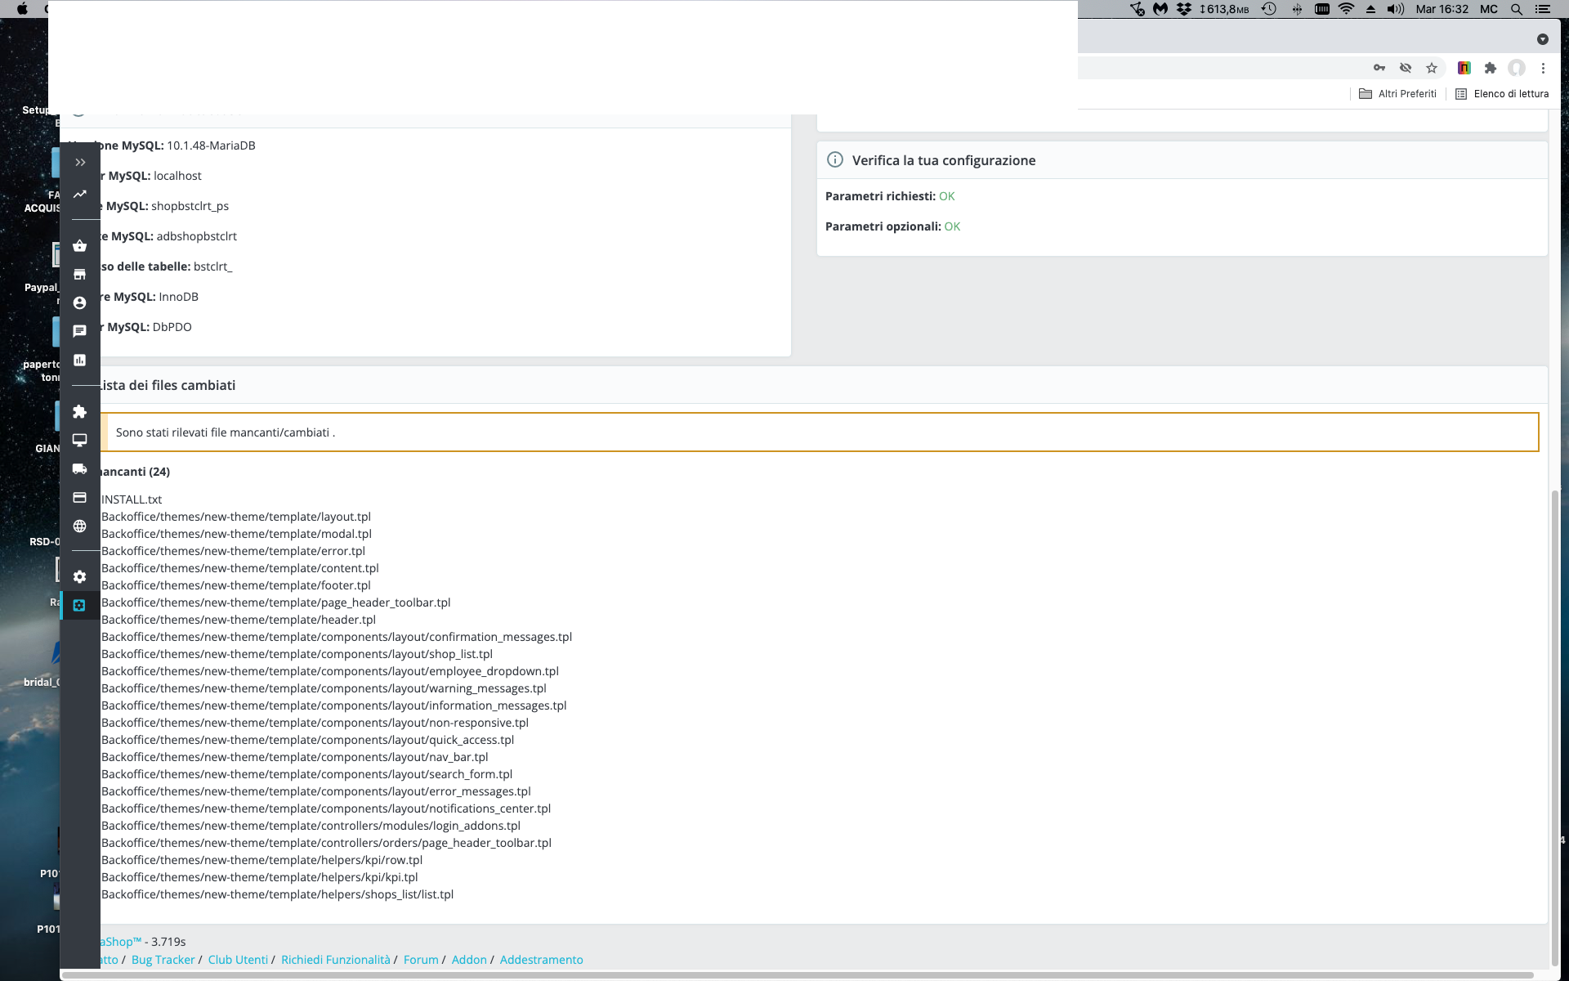The height and width of the screenshot is (981, 1569).
Task: Open International globe icon in sidebar
Action: (80, 526)
